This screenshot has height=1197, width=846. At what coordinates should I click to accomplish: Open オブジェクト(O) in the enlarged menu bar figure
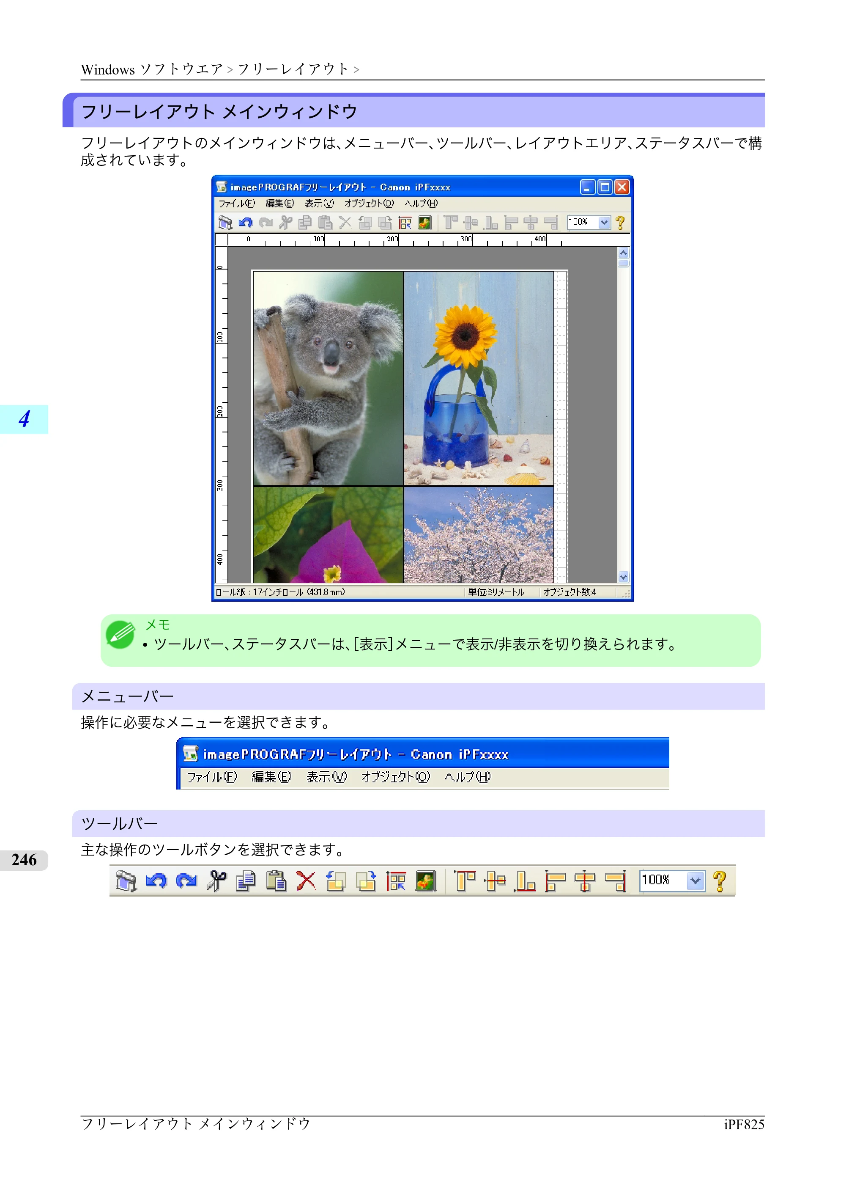pyautogui.click(x=396, y=777)
